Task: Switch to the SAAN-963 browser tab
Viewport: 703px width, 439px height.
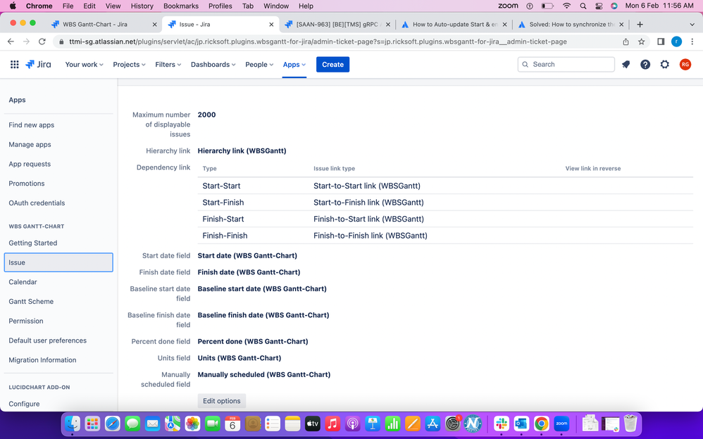Action: [337, 24]
